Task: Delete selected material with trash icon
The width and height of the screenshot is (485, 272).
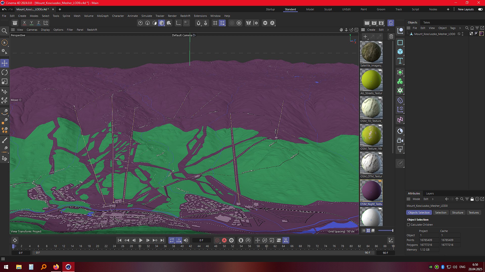Action: click(x=391, y=37)
